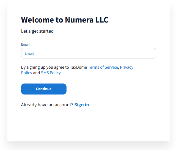
Task: Click the Numera LLC name in the heading
Action: [x=87, y=20]
